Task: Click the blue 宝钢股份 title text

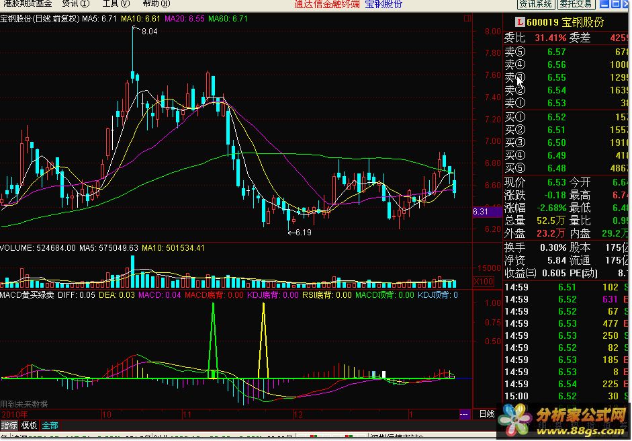Action: [383, 4]
